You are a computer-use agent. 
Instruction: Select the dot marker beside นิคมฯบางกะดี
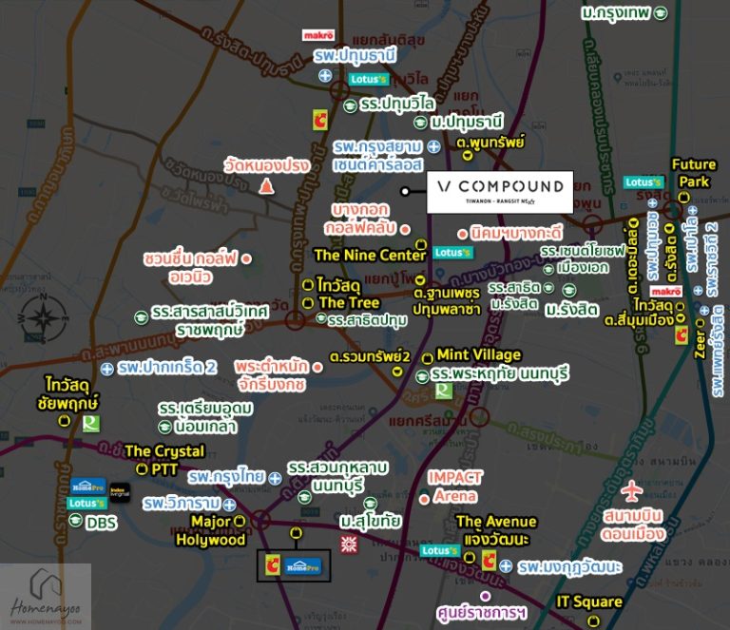tap(462, 234)
